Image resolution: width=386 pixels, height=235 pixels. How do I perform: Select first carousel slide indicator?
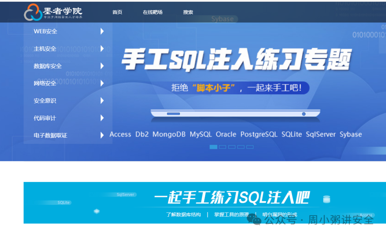click(x=213, y=147)
